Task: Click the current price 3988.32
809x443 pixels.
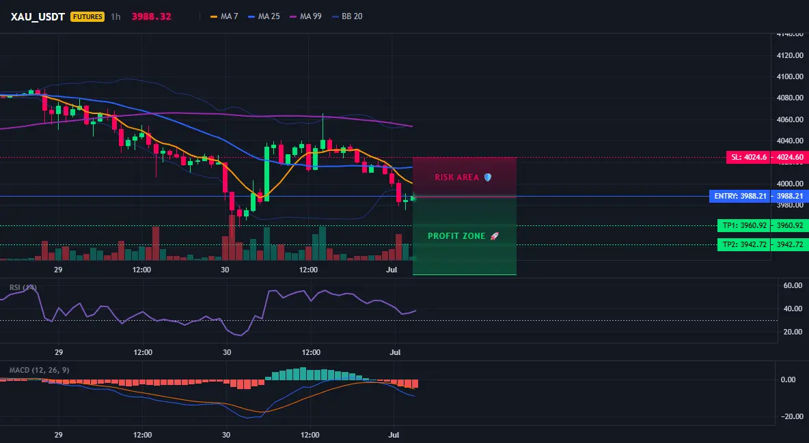Action: [151, 16]
